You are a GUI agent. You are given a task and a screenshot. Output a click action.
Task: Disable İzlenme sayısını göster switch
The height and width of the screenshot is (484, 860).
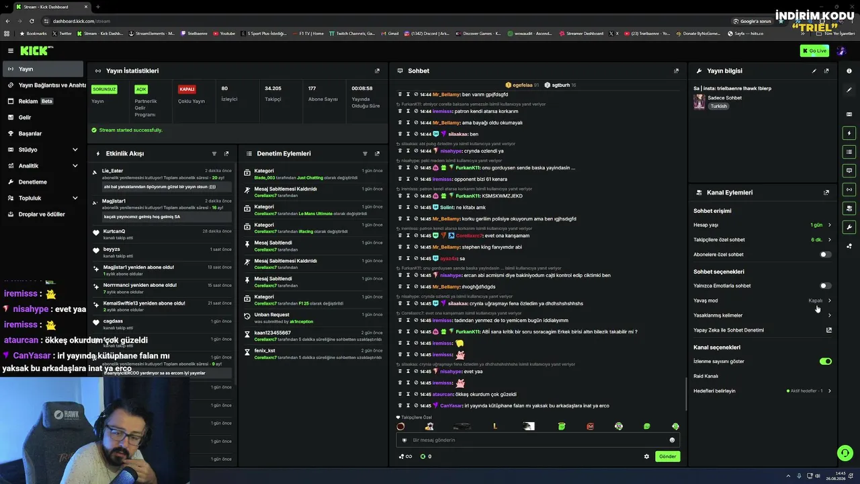825,362
